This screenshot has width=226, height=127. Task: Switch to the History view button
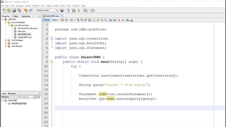click(55, 20)
